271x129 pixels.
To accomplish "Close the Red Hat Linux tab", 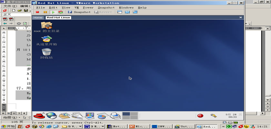I will point(240,17).
